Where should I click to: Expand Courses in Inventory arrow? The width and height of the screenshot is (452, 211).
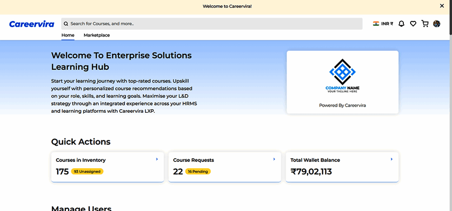pyautogui.click(x=157, y=159)
